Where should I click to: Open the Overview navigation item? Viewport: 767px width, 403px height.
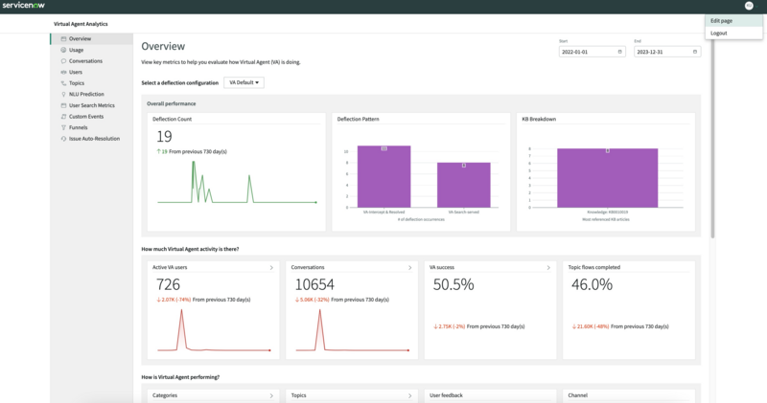(x=91, y=38)
